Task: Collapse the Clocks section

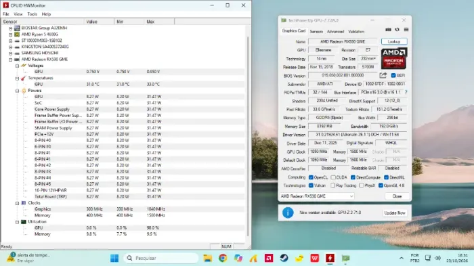Action: [17, 203]
